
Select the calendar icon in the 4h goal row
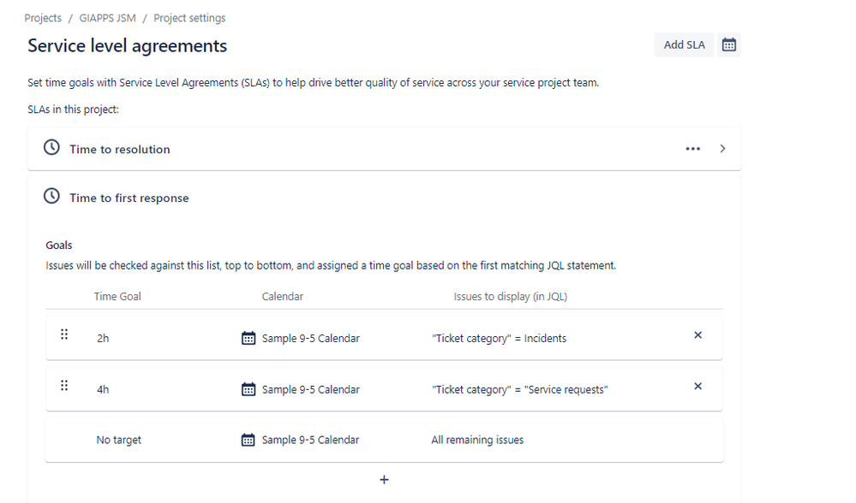[248, 389]
